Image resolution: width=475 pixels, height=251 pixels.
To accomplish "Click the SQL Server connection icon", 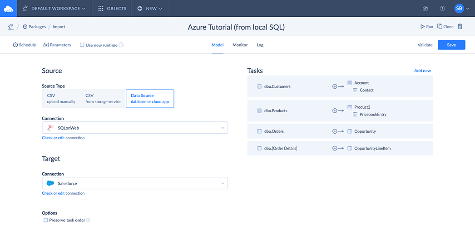I will coord(50,128).
